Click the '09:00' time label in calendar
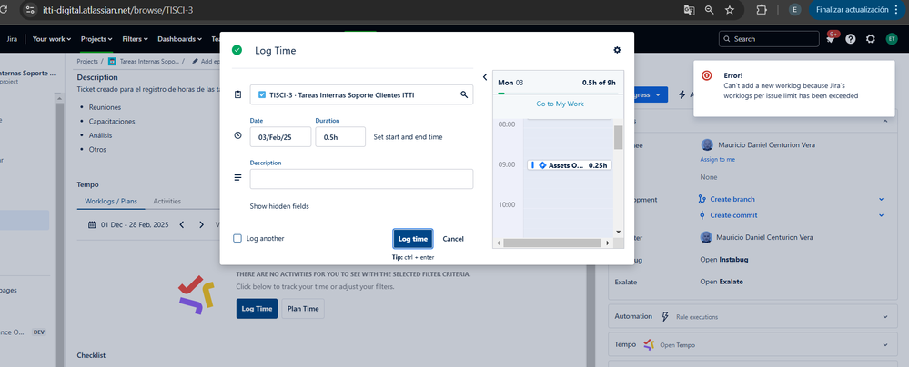 point(507,164)
